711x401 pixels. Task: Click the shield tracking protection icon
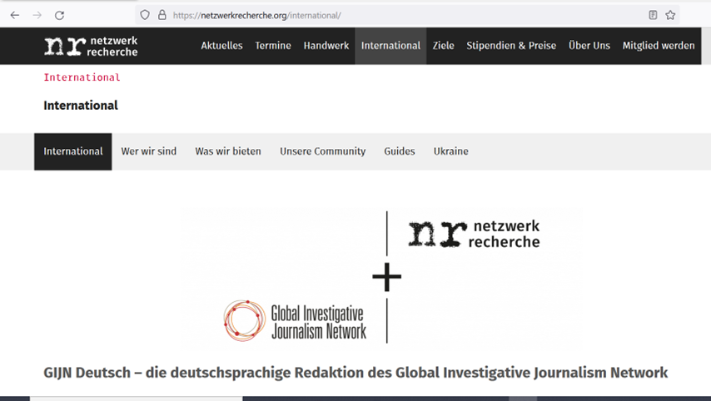tap(145, 15)
